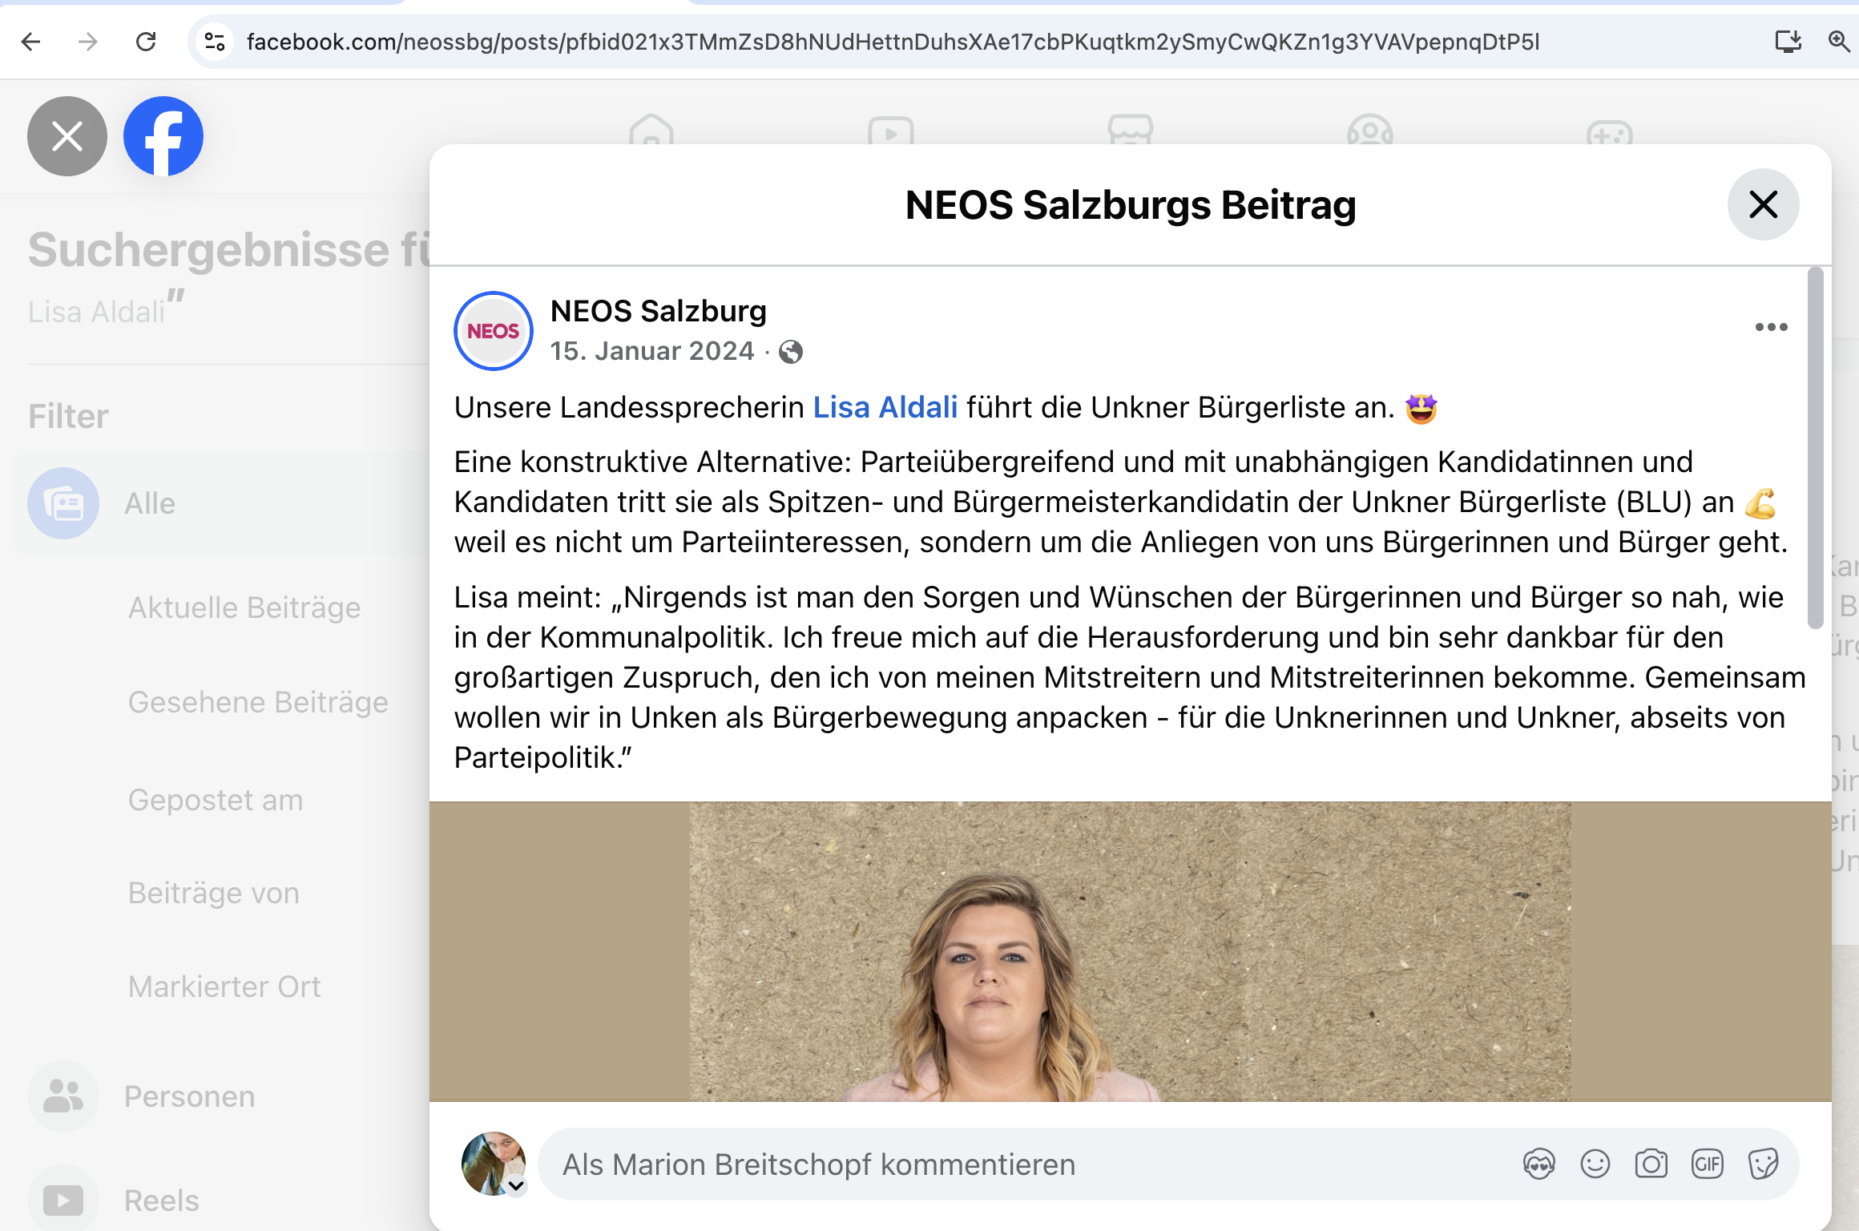Select the Personen search filter
Viewport: 1859px width, 1231px height.
[189, 1096]
